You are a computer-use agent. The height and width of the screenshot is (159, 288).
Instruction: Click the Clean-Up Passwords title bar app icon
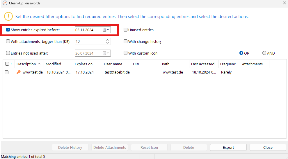coord(5,3)
